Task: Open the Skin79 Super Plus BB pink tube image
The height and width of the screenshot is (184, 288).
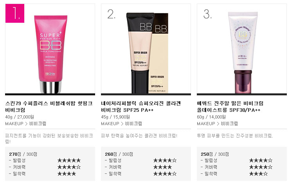Action: (50, 54)
